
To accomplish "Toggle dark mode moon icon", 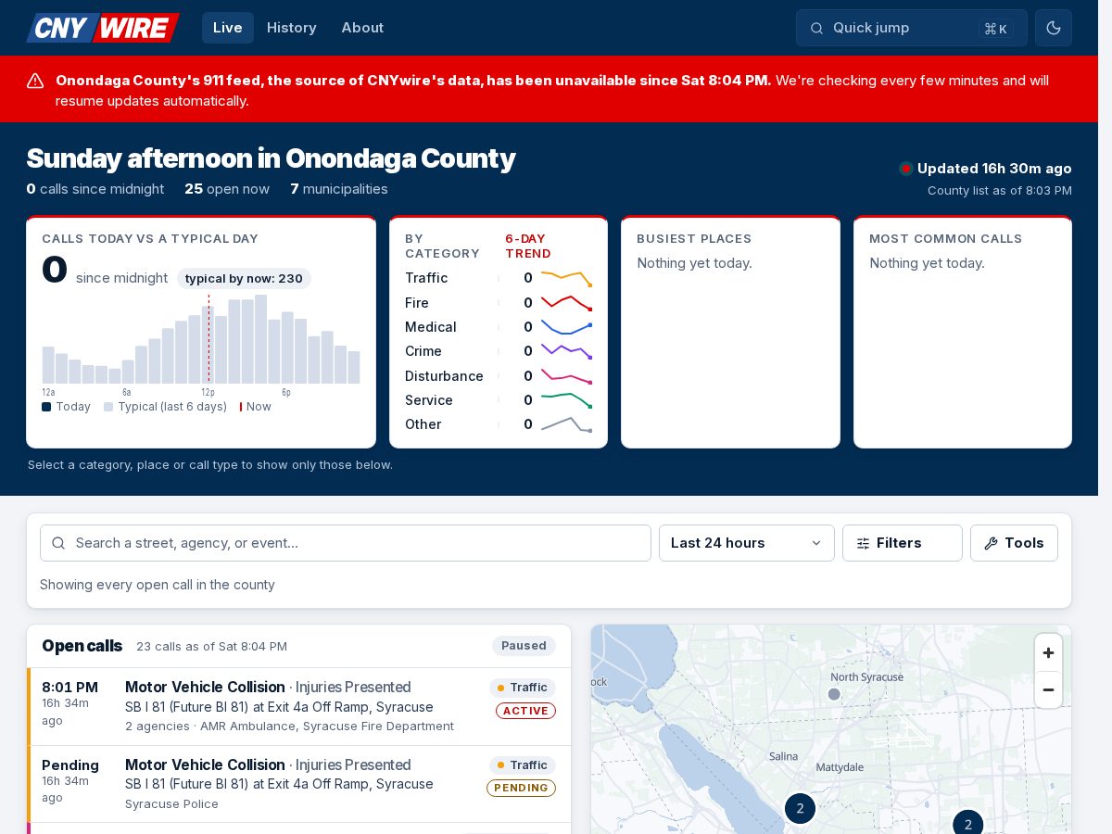I will (1054, 28).
